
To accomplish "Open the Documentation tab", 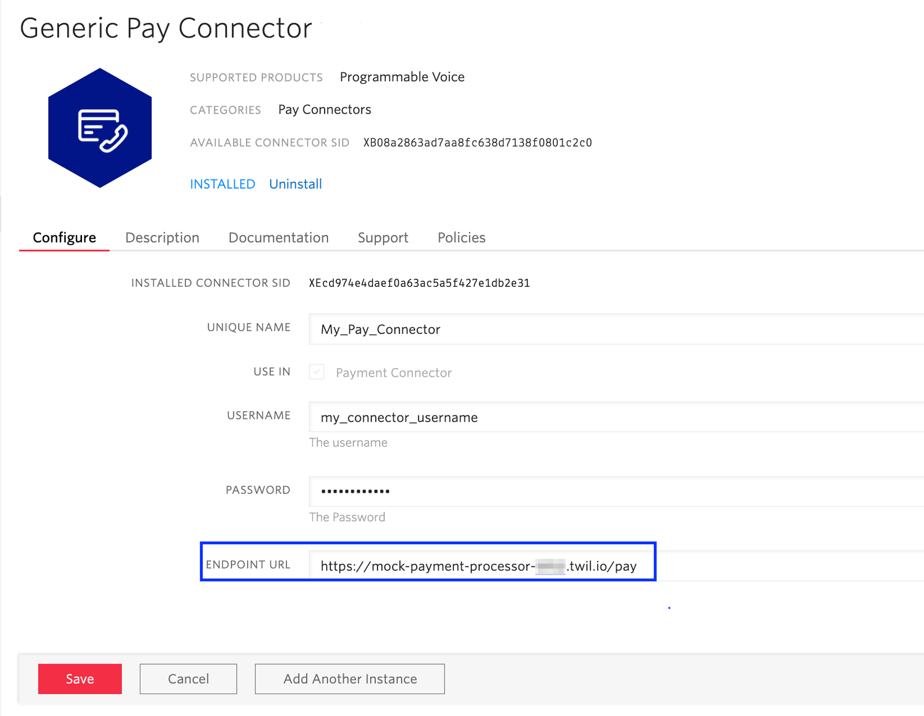I will 278,237.
